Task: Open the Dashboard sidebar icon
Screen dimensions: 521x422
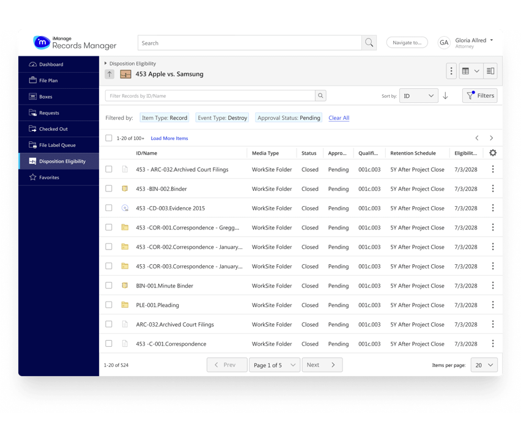Action: (32, 64)
